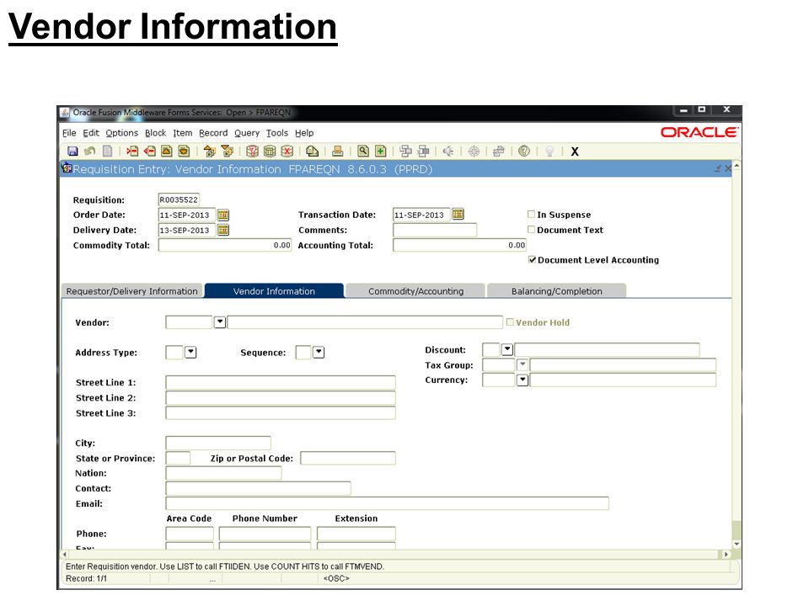Click the Workflow Submit toolbar icon

point(406,151)
